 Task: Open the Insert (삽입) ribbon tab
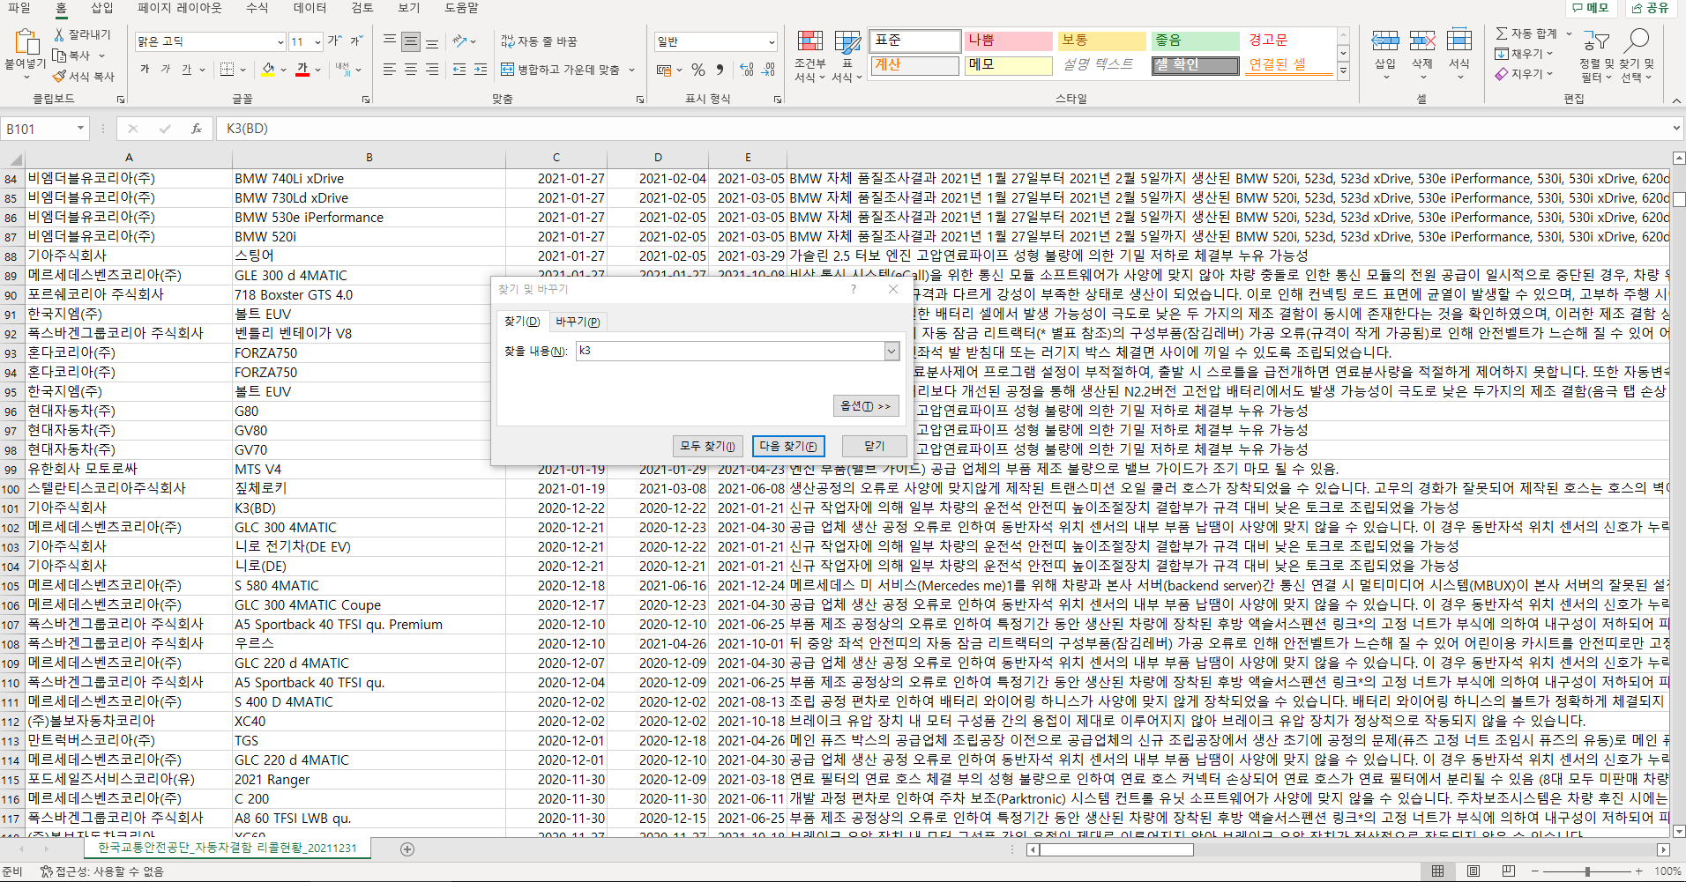pyautogui.click(x=102, y=8)
